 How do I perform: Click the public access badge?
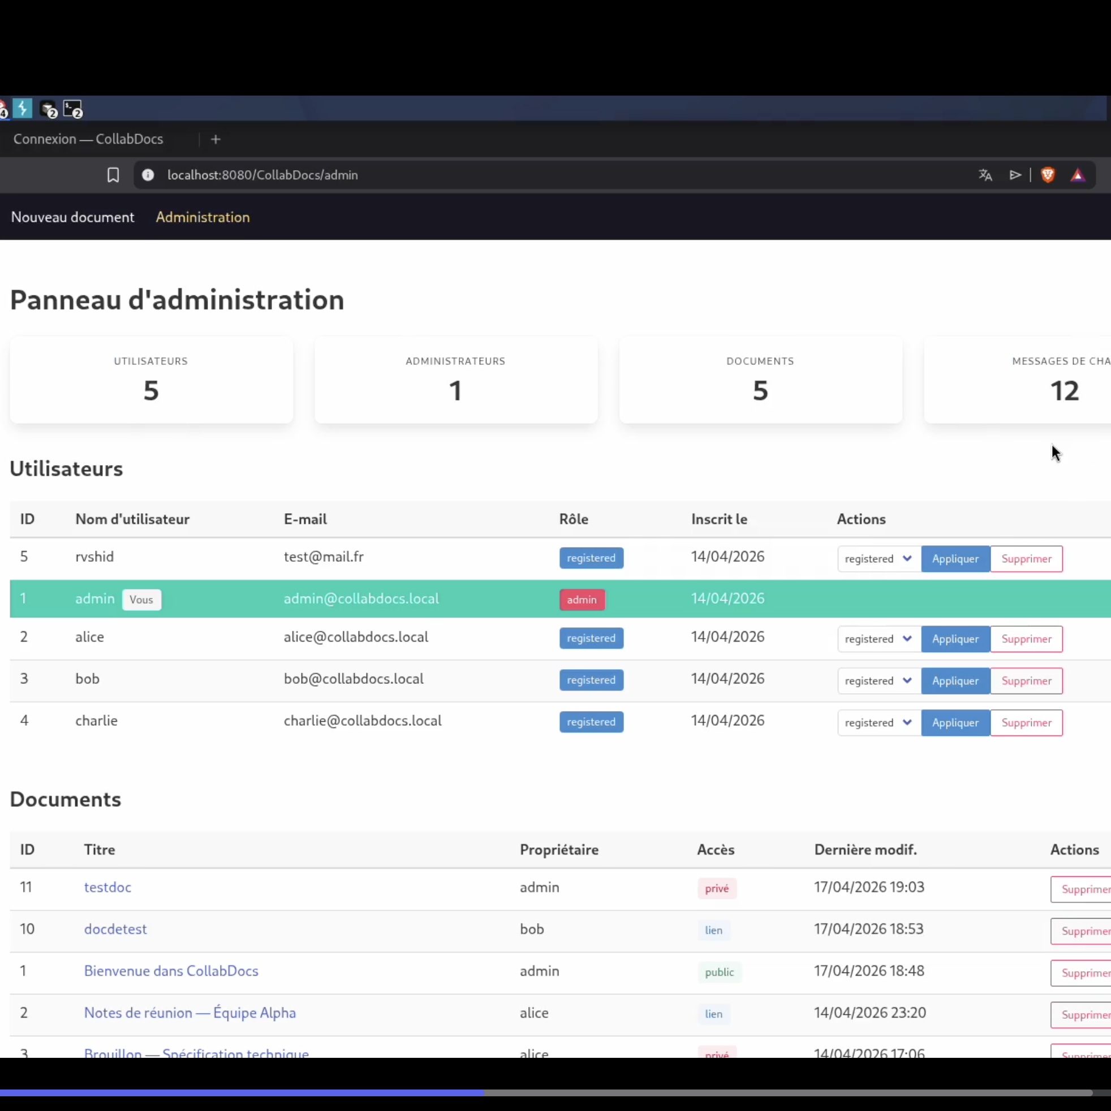click(x=720, y=972)
